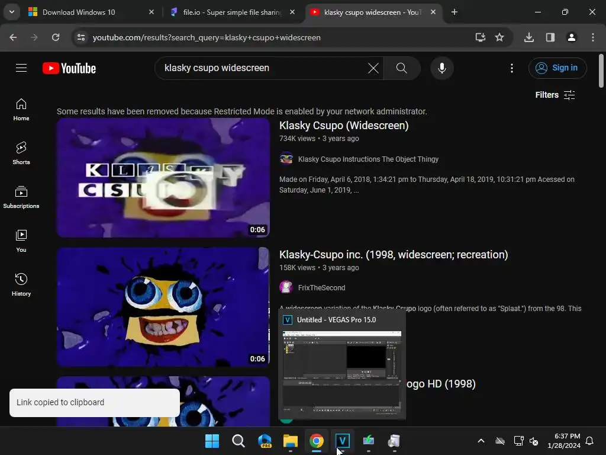Screen dimensions: 606x455
Task: Open taskbar Search
Action: tap(238, 441)
